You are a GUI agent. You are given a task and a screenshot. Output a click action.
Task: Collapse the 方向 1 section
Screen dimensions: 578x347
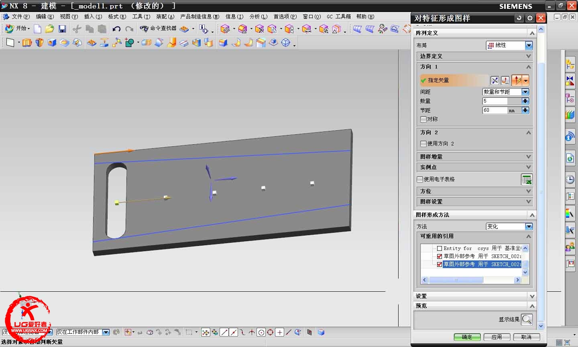click(475, 67)
